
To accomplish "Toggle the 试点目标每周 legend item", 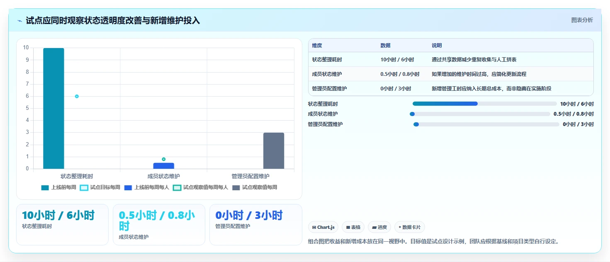I will click(x=100, y=187).
